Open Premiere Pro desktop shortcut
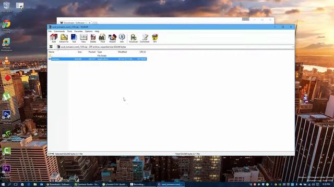 pos(6,171)
